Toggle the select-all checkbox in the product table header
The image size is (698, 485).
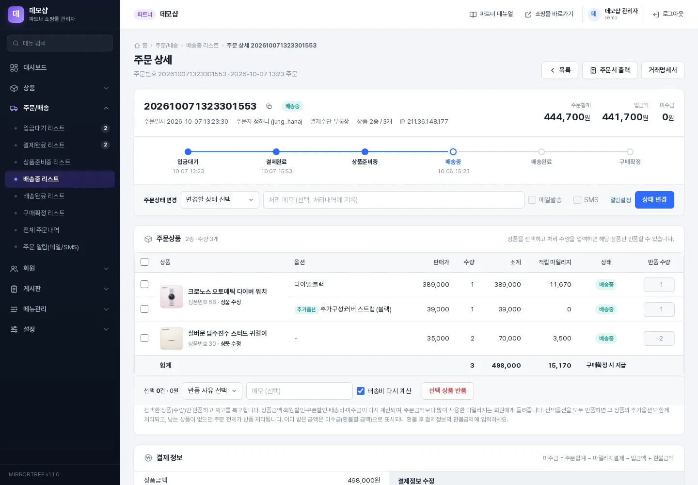click(x=144, y=262)
